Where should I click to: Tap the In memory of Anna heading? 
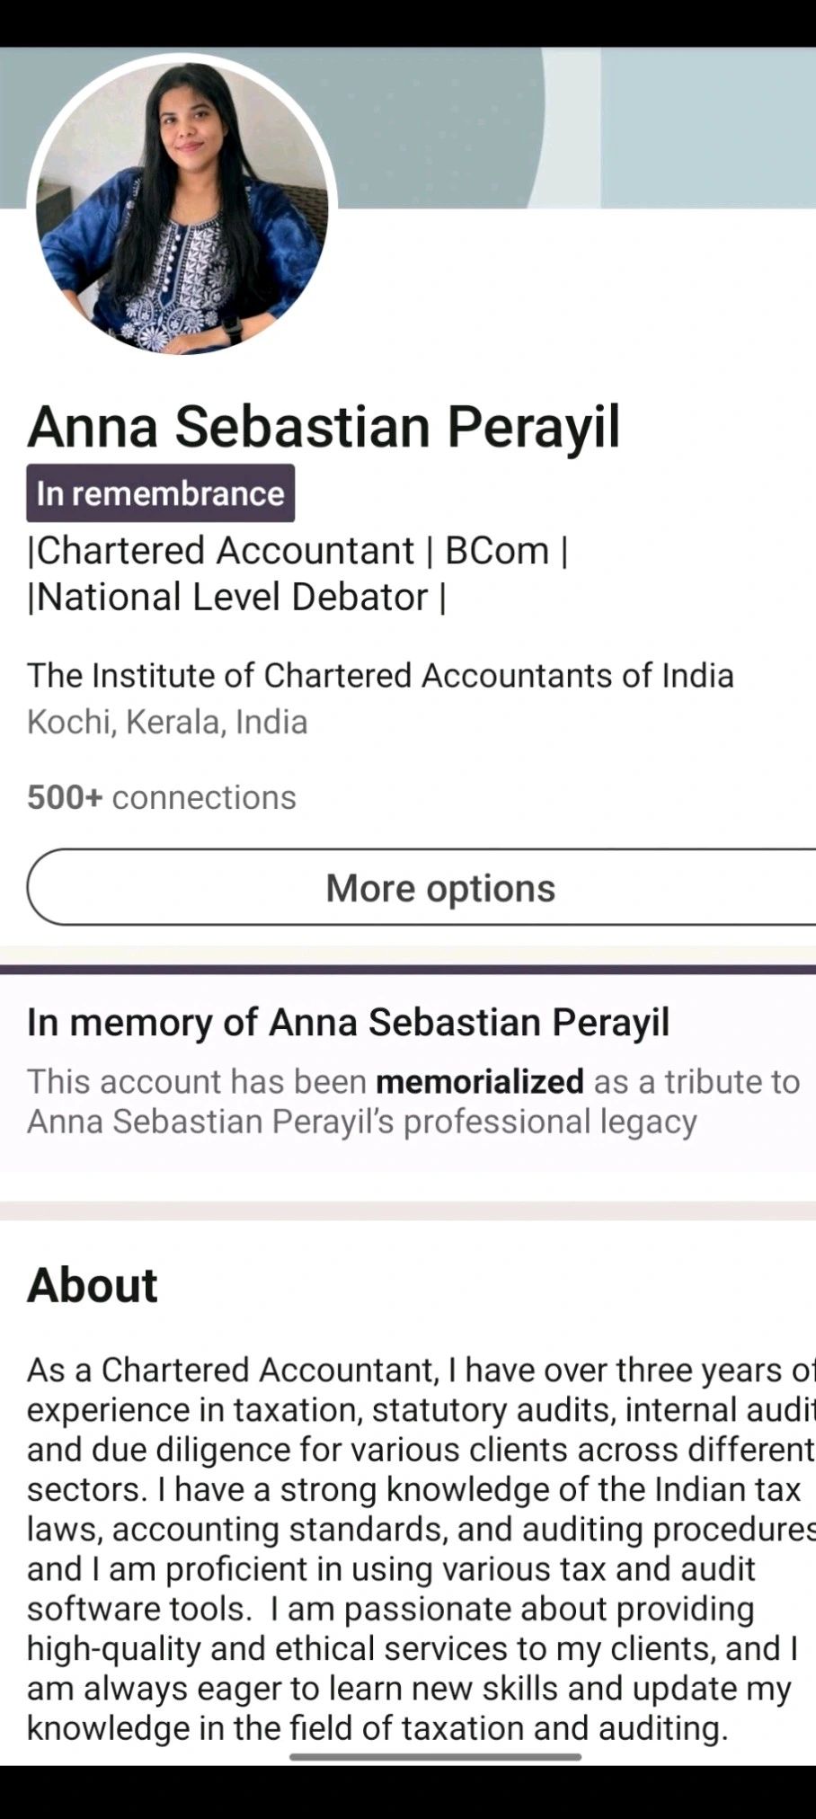pos(348,1022)
